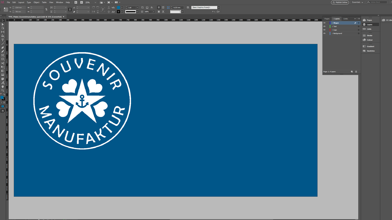Click the blue fill colour swatch in toolbox
Viewport: 392px width, 220px height.
click(x=2, y=97)
